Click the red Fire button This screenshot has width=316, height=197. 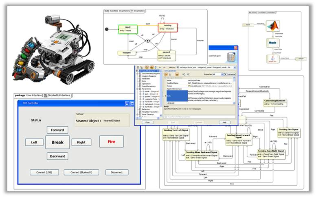tap(112, 141)
